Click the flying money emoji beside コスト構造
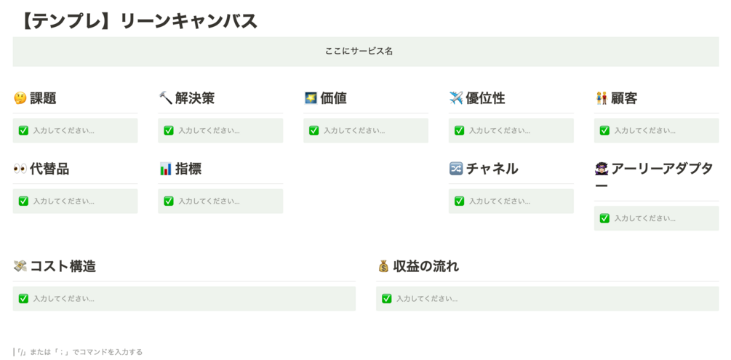731x360 pixels. point(20,266)
